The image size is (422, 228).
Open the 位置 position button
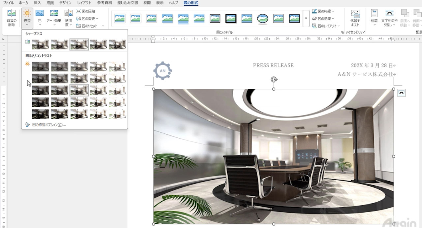point(374,18)
